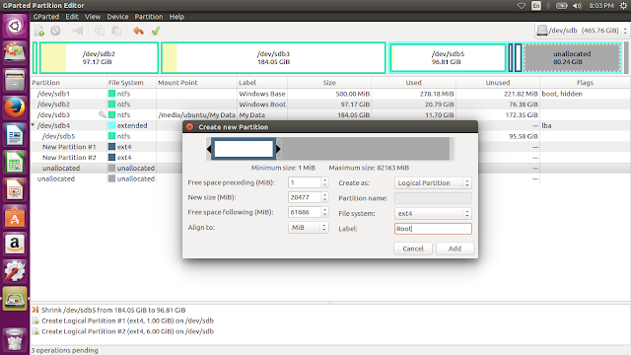Click the volume indicator icon
Viewport: 631px width, 355px height.
coord(577,6)
